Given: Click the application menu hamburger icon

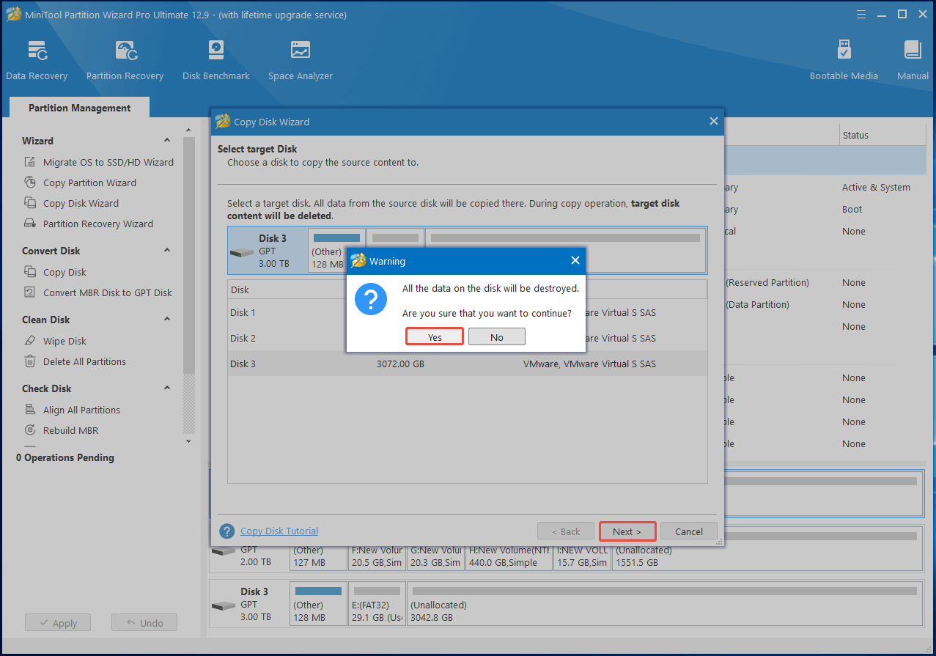Looking at the screenshot, I should tap(862, 14).
